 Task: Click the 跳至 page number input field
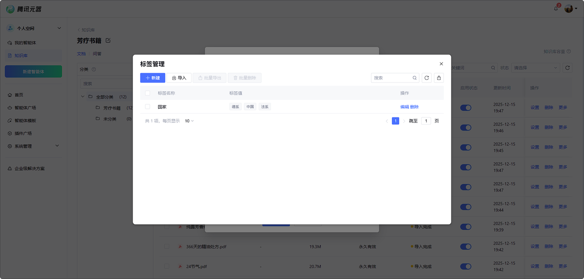[x=426, y=121]
